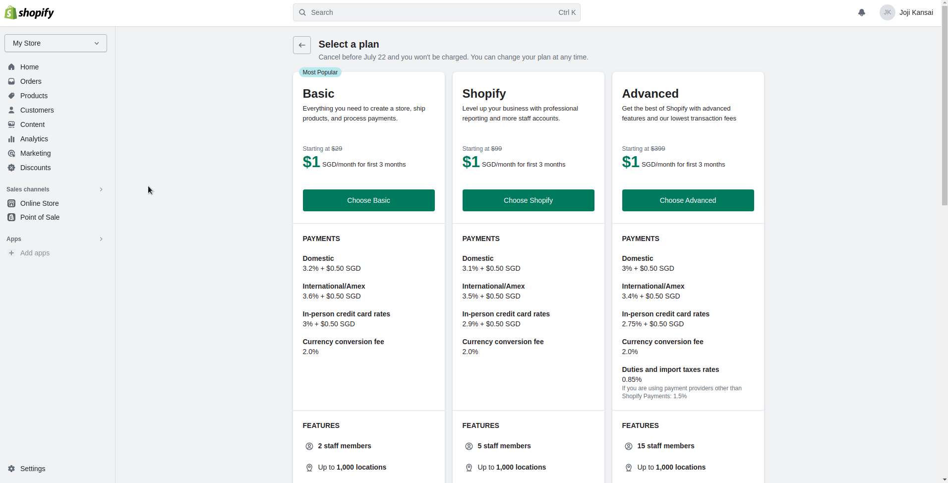Expand the Apps section chevron
This screenshot has height=483, width=948.
[101, 239]
